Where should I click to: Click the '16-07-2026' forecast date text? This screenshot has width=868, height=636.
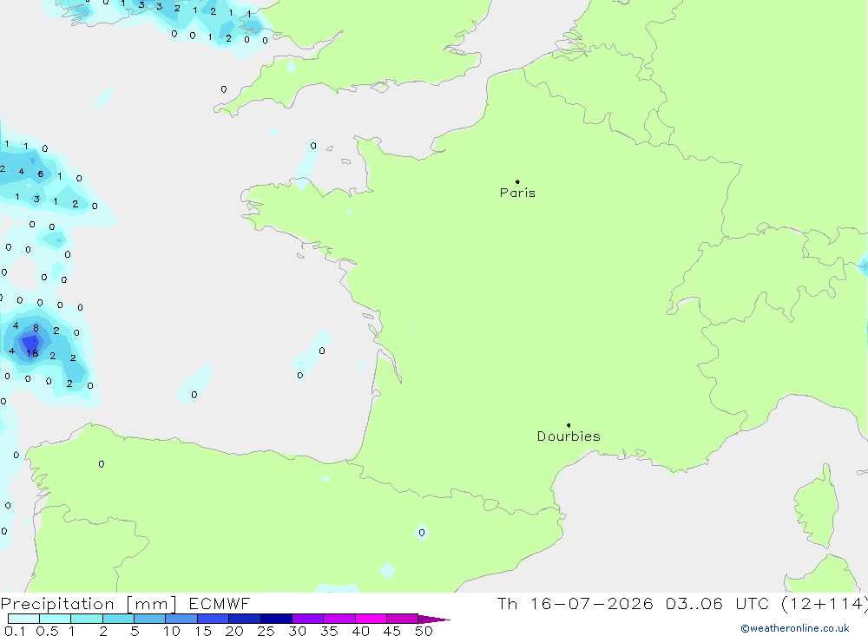click(591, 603)
